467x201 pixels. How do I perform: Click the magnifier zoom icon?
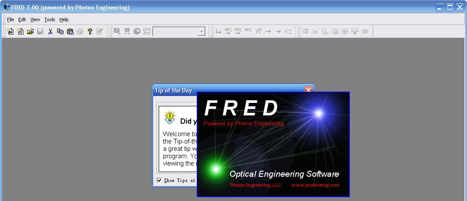click(117, 31)
